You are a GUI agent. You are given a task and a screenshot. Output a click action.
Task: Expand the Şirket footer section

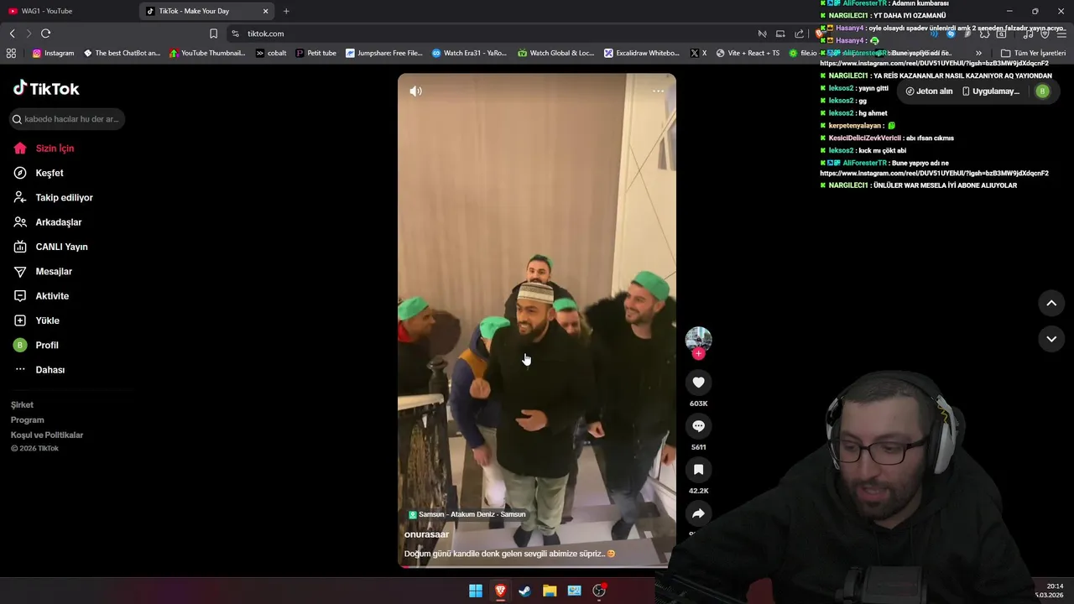click(22, 405)
